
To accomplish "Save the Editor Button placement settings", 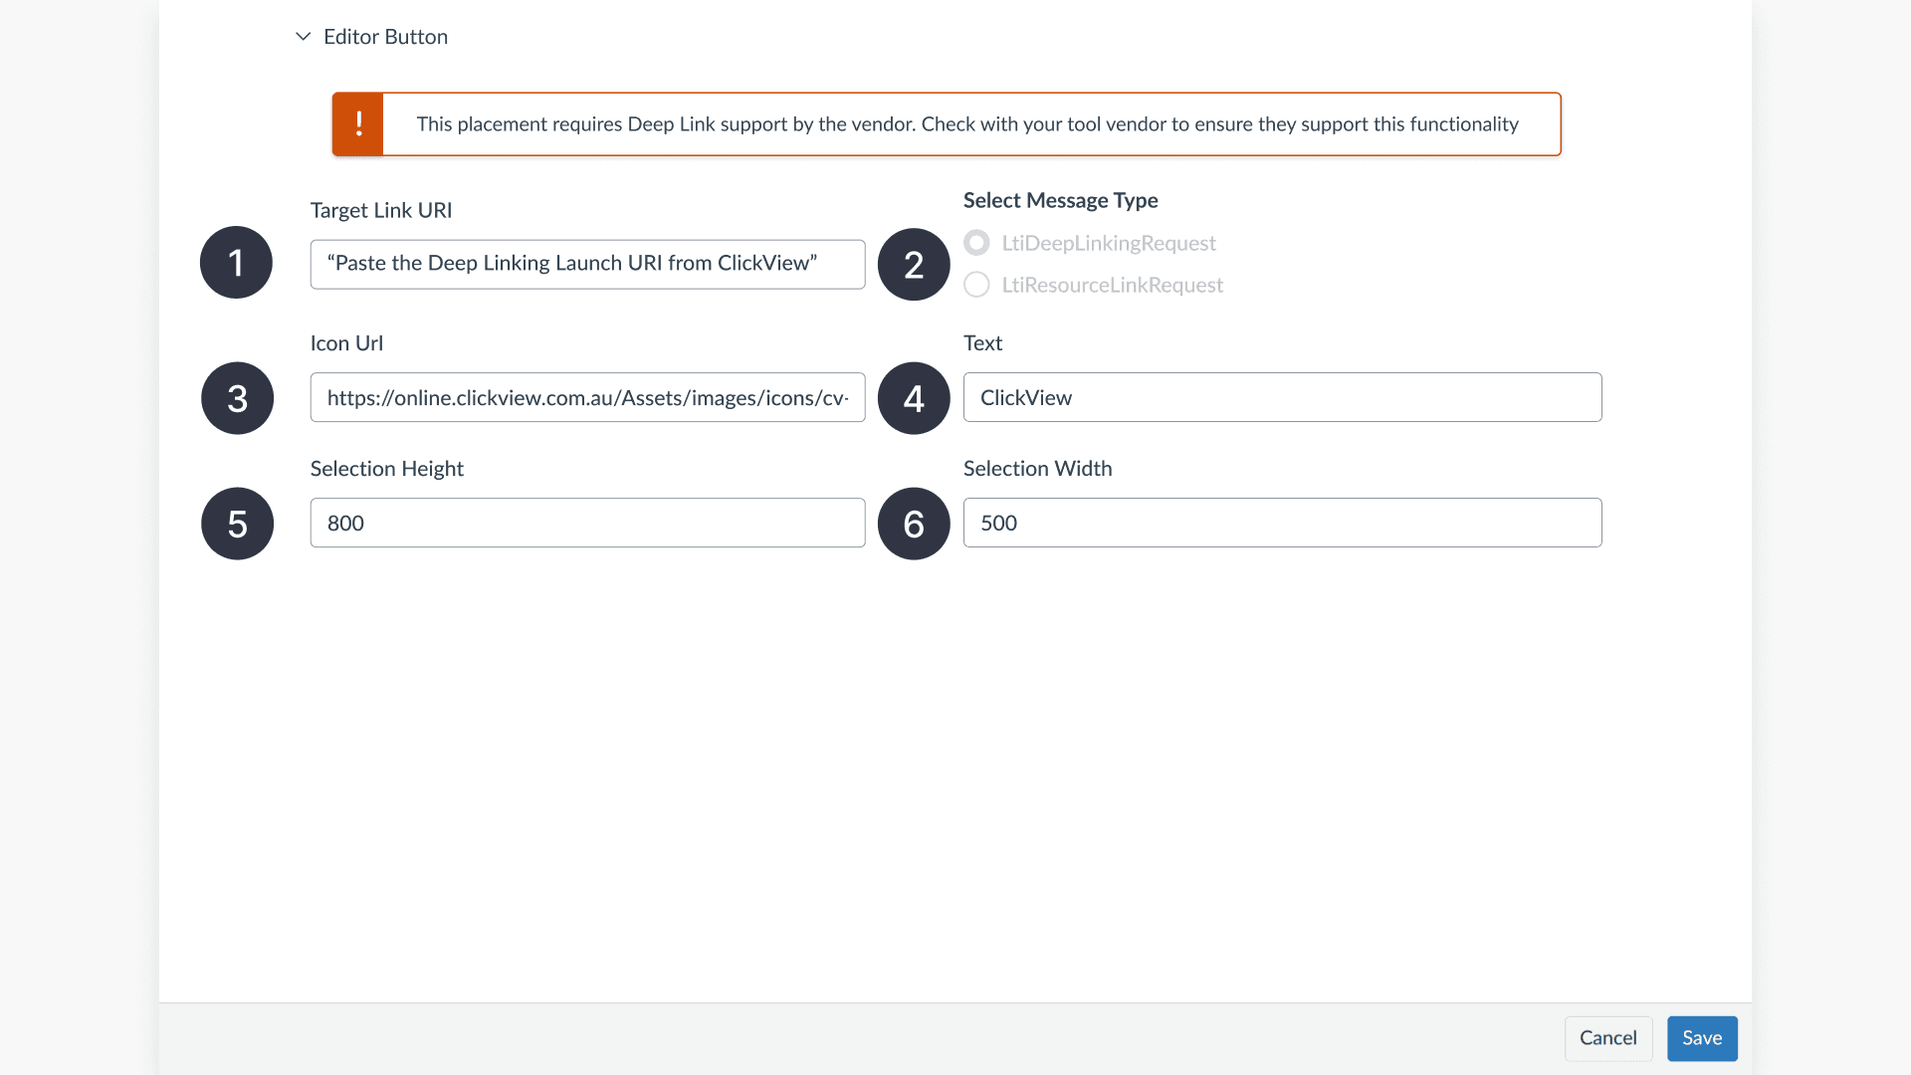I will (x=1701, y=1038).
